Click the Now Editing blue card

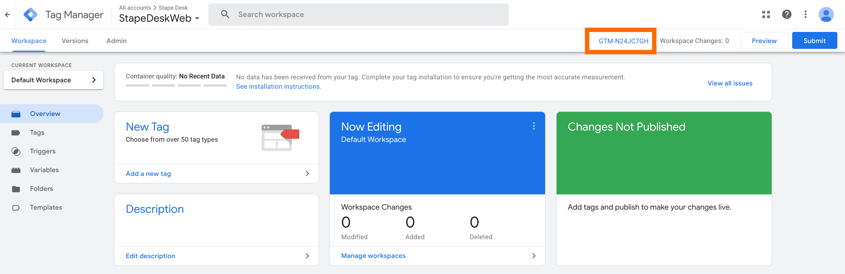tap(437, 153)
